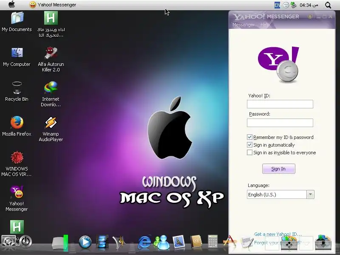Open the Language dropdown showing English (U.S.)
Image resolution: width=340 pixels, height=255 pixels.
tap(280, 195)
